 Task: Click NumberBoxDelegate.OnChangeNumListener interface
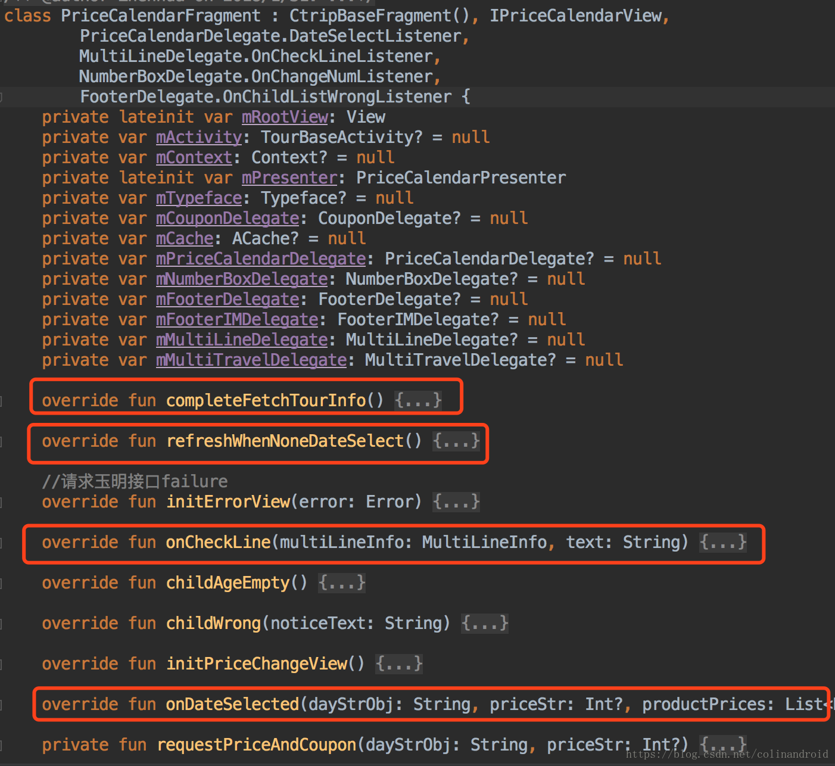[256, 76]
